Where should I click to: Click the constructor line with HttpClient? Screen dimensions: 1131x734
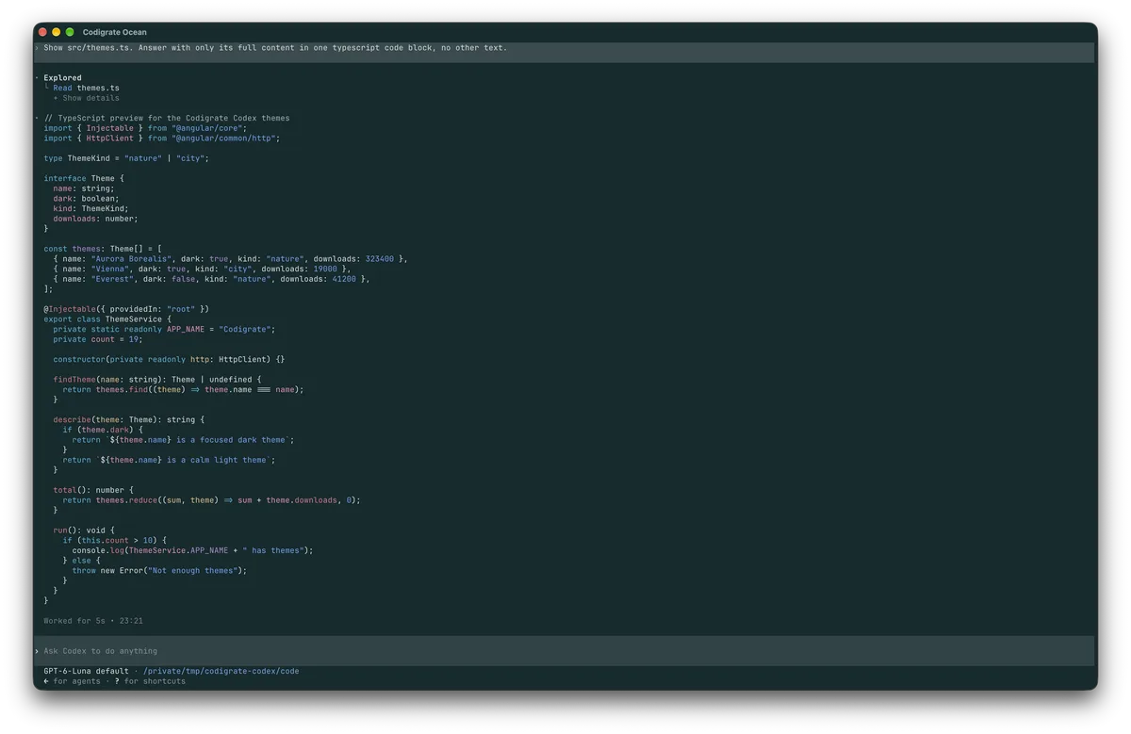[x=169, y=359]
